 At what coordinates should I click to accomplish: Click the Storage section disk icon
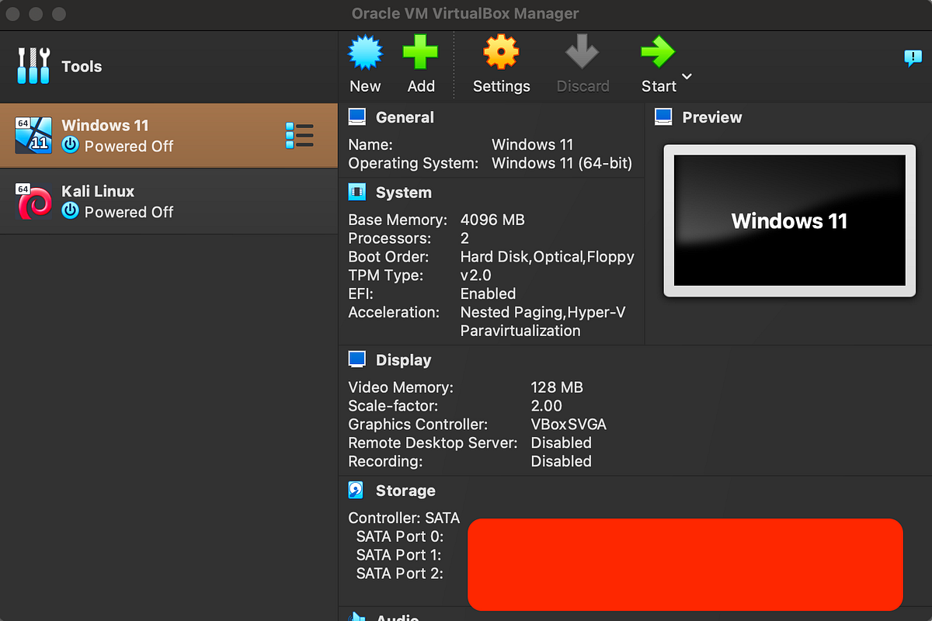coord(356,489)
